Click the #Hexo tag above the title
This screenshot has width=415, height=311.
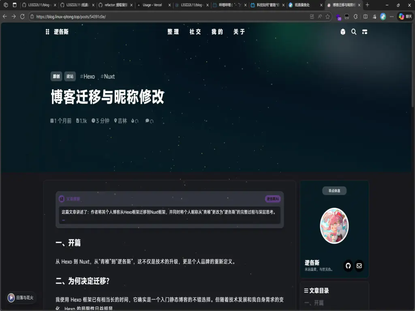(88, 76)
